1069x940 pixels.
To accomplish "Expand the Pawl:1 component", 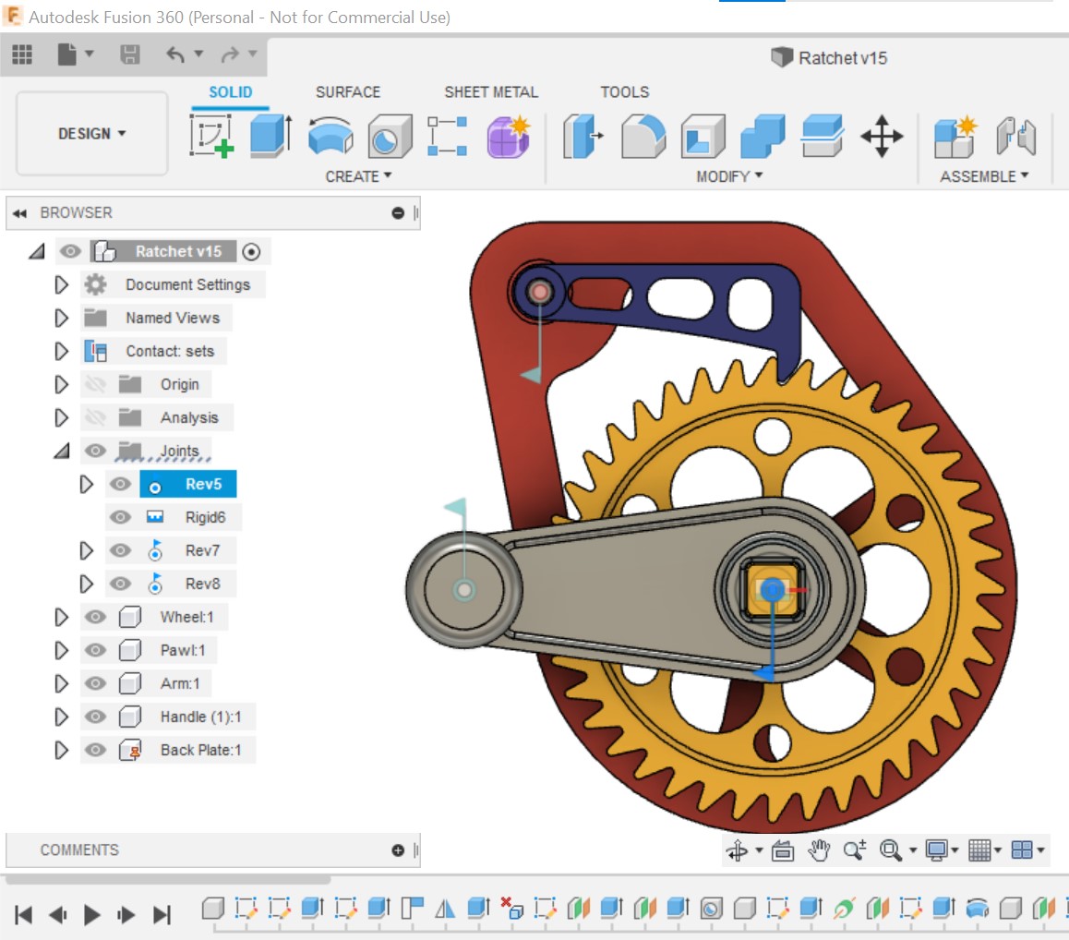I will tap(61, 651).
